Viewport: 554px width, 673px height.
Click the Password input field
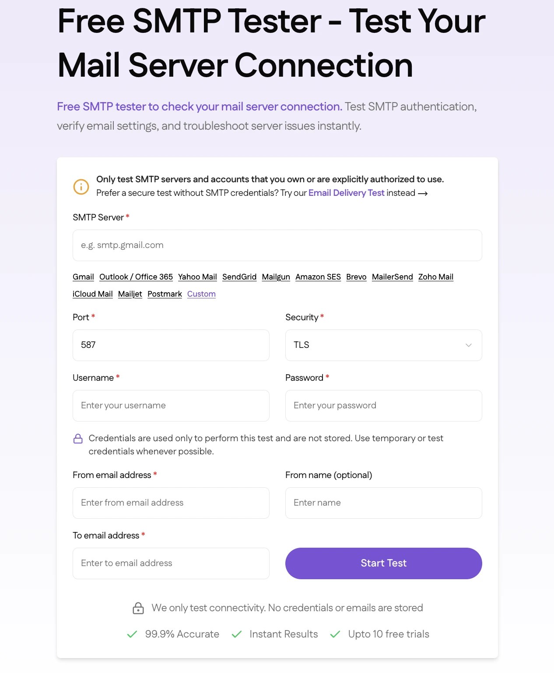(x=383, y=406)
